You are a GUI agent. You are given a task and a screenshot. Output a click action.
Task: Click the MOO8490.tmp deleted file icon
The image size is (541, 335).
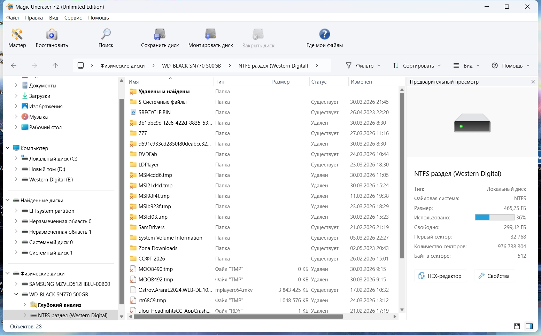133,269
